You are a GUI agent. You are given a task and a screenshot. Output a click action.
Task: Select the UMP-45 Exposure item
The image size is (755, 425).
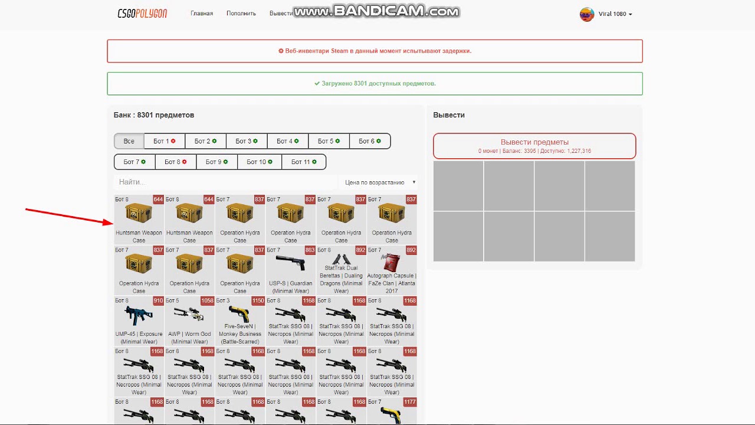pos(139,321)
